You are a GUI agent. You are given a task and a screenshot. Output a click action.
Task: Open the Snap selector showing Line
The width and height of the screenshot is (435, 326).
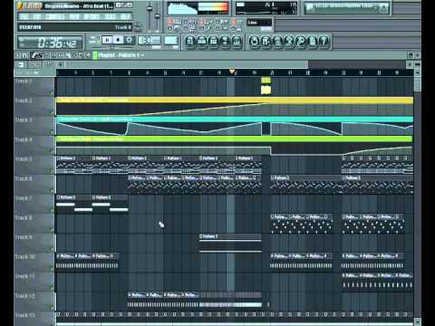pos(259,23)
